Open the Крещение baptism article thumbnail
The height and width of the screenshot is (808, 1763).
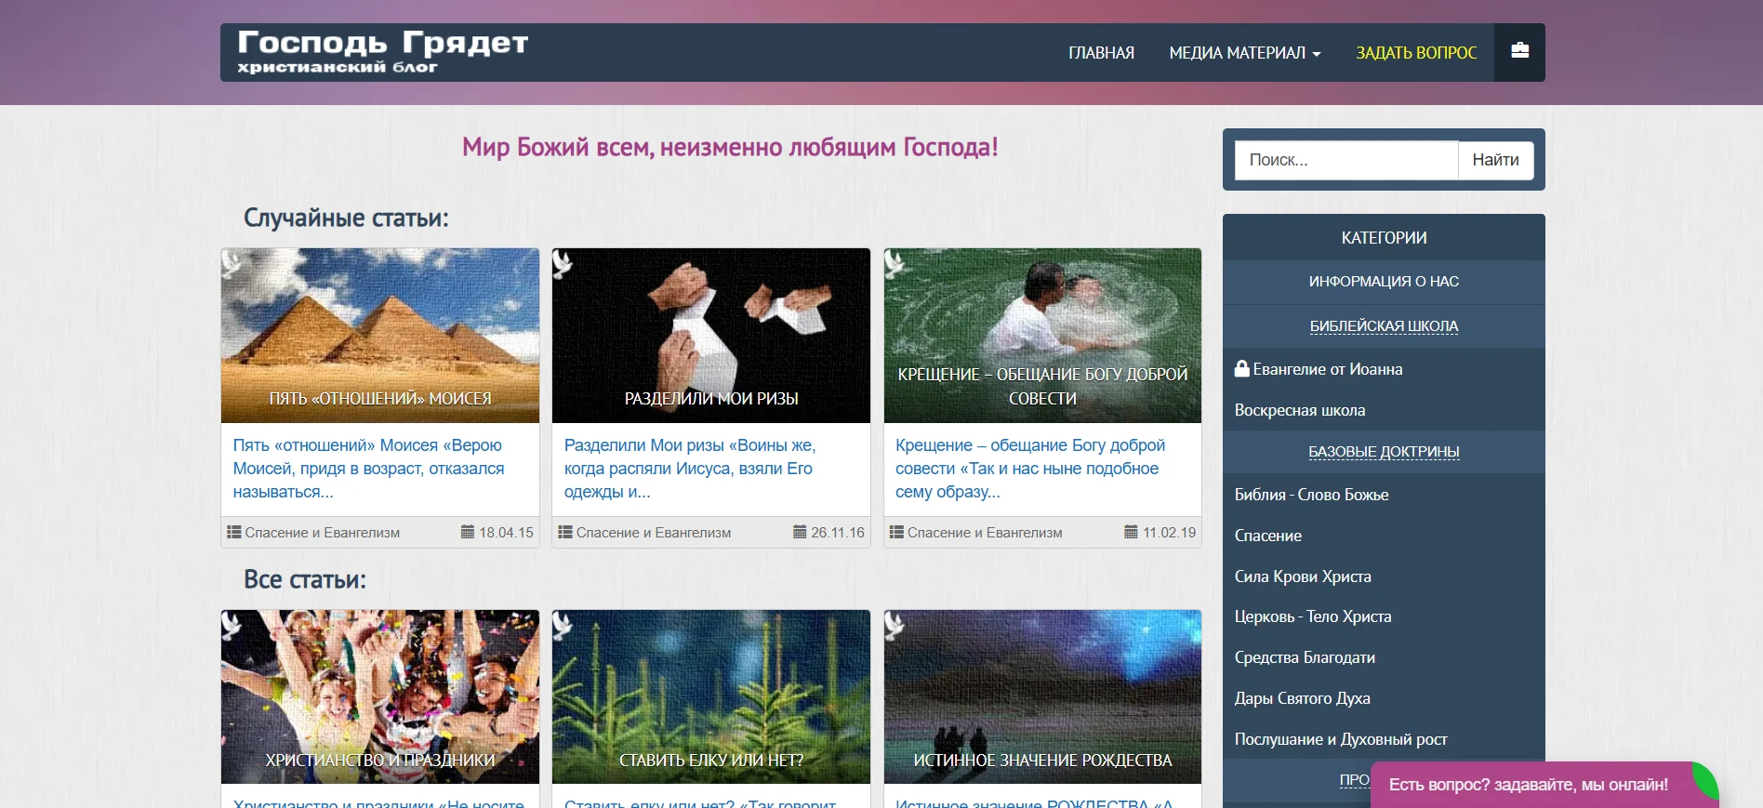click(1042, 335)
